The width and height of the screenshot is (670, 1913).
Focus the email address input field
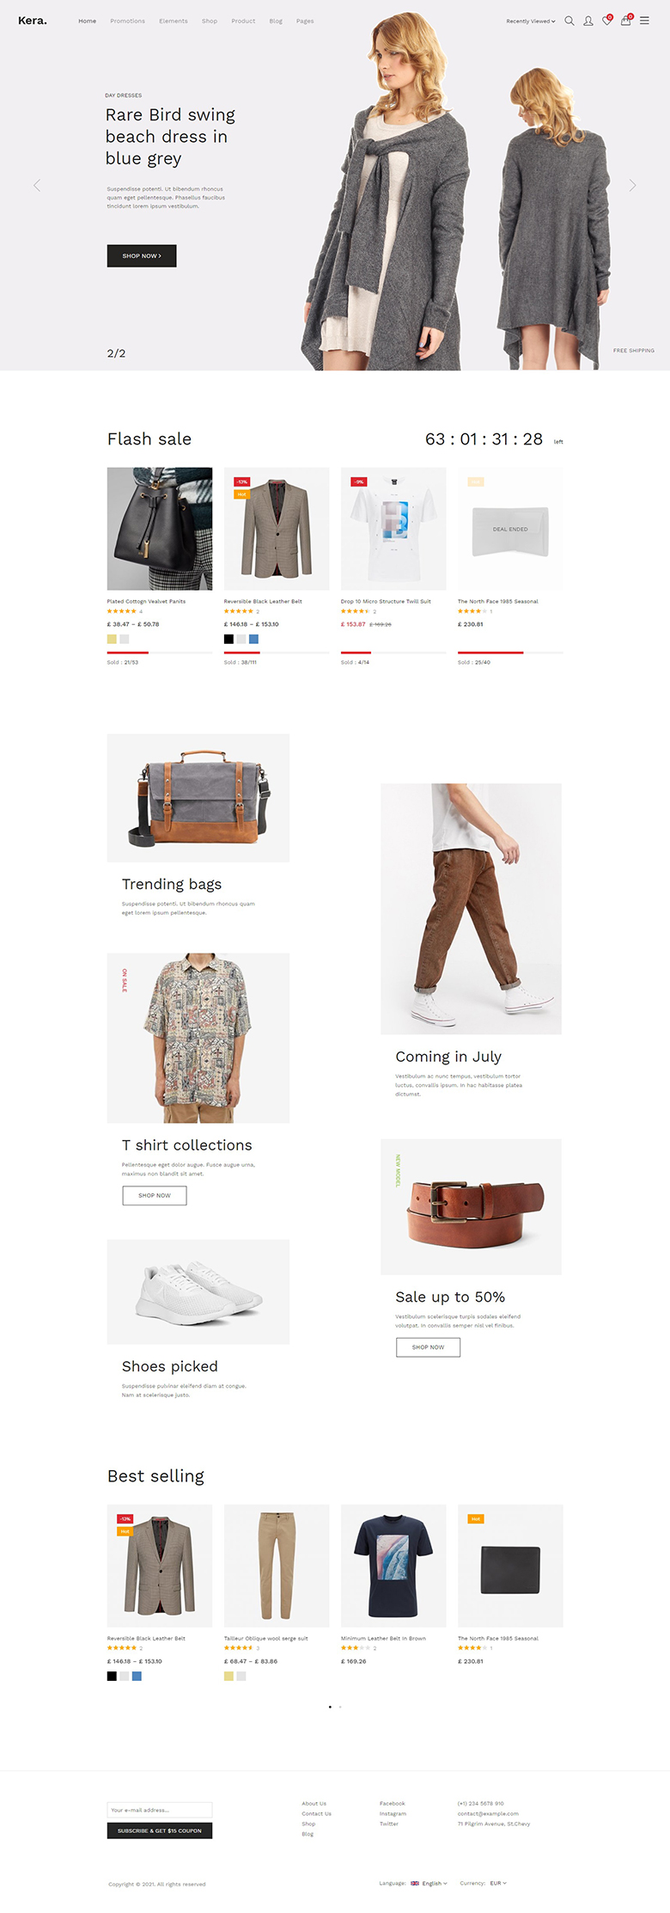pos(160,1810)
